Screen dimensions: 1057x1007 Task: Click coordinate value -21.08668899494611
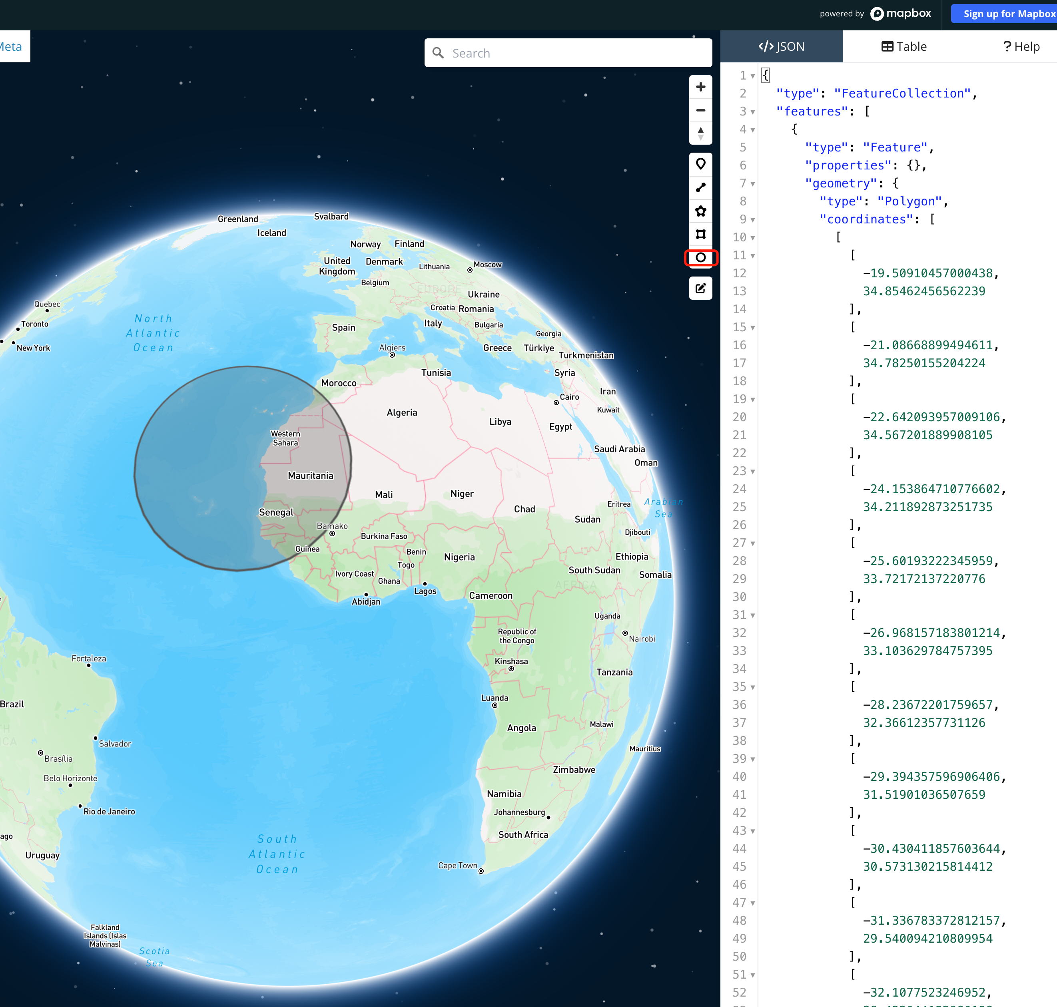tap(927, 345)
